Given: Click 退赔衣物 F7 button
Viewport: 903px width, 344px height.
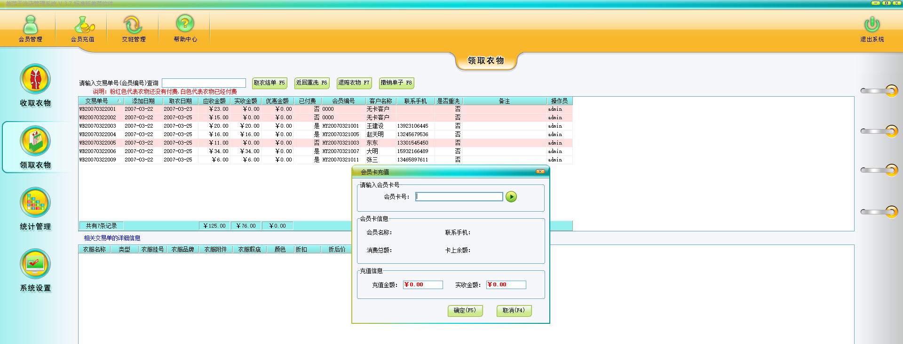Looking at the screenshot, I should tap(354, 83).
